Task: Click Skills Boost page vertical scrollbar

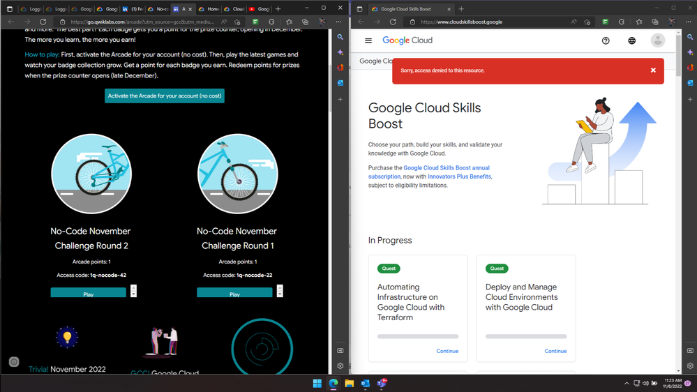Action: (678, 56)
